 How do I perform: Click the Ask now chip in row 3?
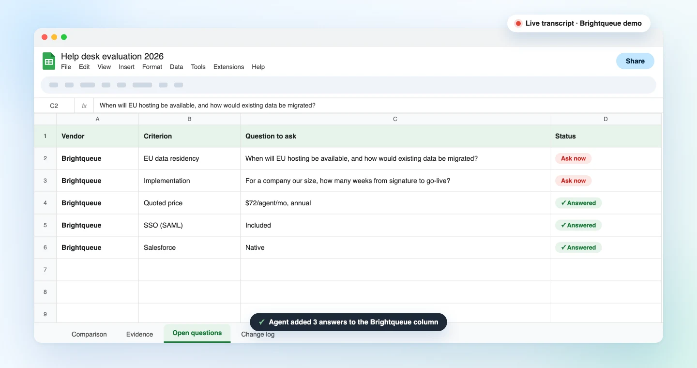coord(573,181)
